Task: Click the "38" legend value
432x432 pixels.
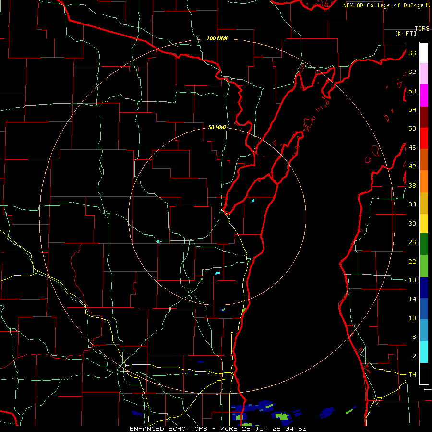Action: click(x=412, y=186)
